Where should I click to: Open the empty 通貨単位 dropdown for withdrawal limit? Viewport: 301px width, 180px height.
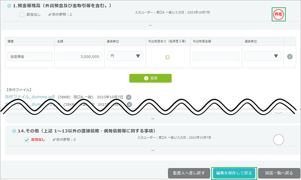click(262, 56)
